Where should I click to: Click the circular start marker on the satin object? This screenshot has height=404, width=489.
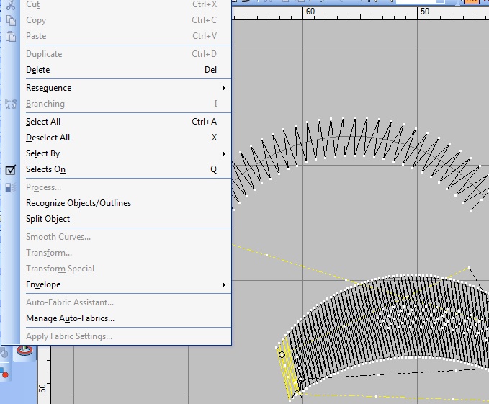282,355
